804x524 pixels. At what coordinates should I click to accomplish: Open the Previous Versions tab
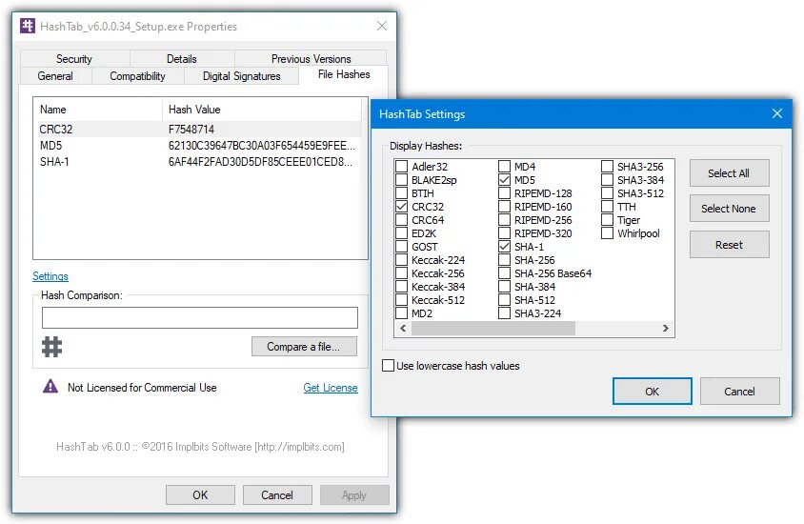[x=311, y=58]
